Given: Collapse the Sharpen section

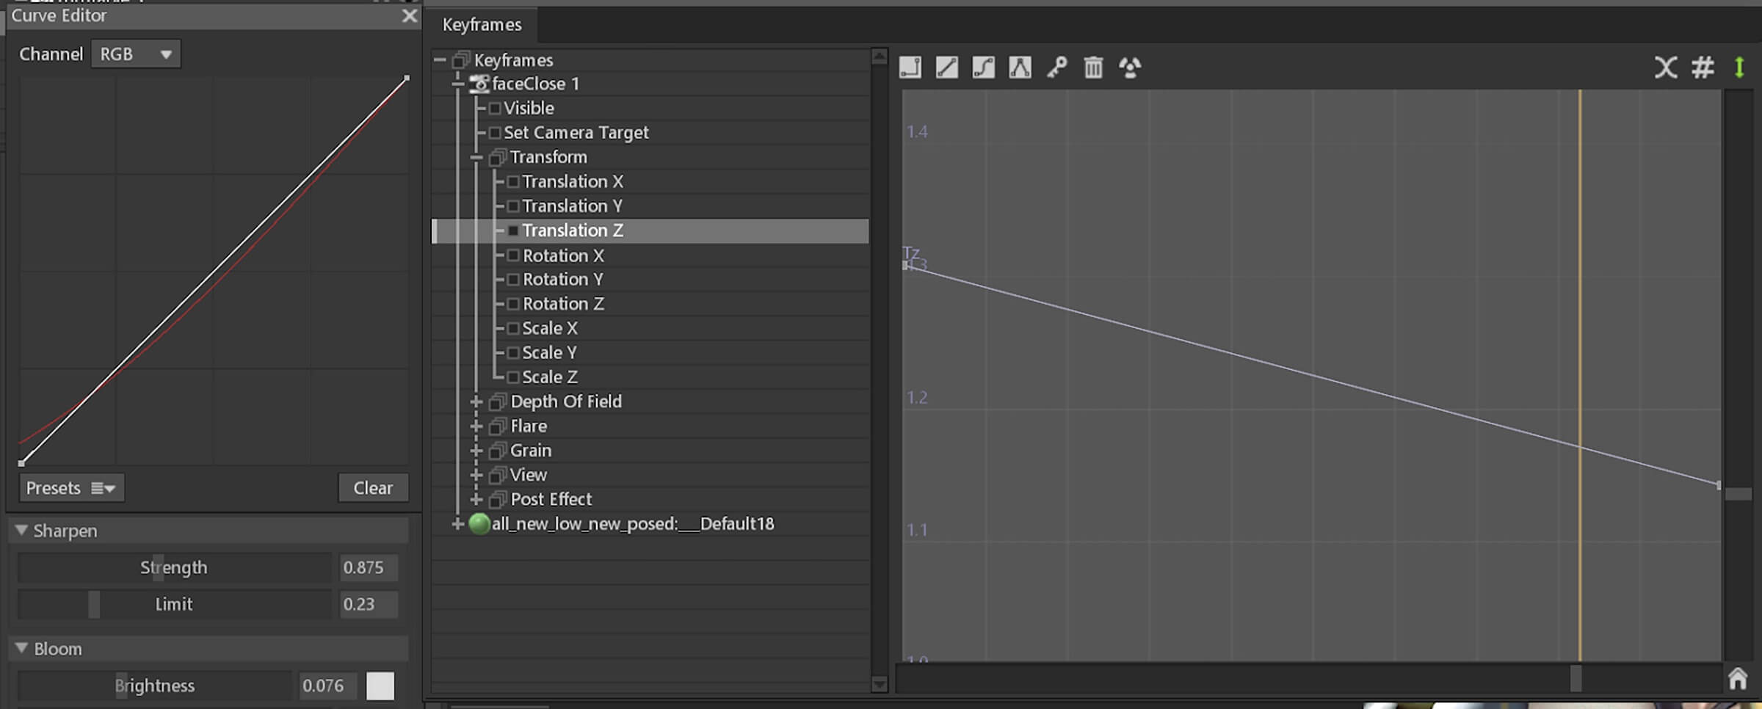Looking at the screenshot, I should point(21,530).
